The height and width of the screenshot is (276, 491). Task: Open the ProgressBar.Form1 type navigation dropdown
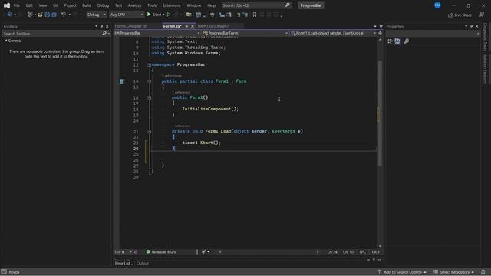click(245, 33)
